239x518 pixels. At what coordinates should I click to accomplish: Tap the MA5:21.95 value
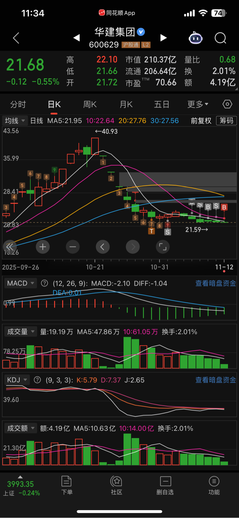(64, 121)
